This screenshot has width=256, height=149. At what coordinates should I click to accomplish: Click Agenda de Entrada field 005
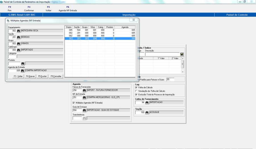(x=14, y=71)
